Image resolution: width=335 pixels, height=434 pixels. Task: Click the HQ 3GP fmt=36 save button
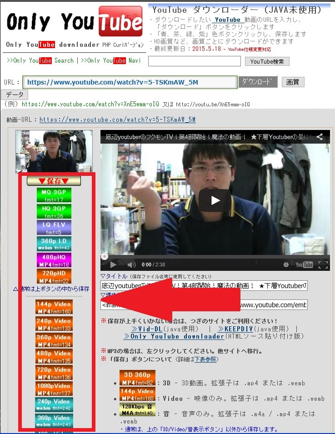54,211
